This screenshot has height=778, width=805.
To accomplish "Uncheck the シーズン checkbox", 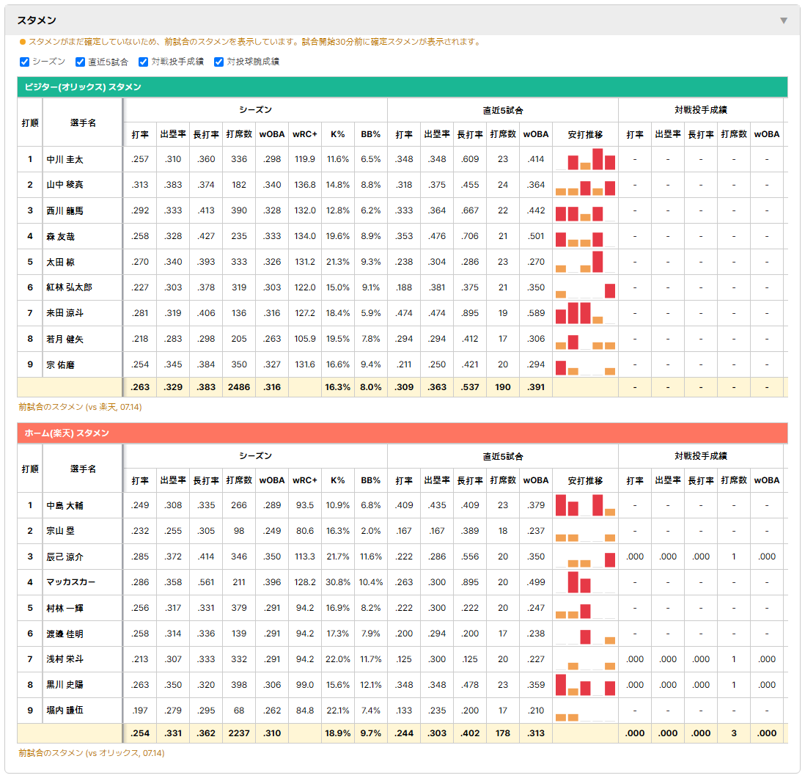I will 24,62.
